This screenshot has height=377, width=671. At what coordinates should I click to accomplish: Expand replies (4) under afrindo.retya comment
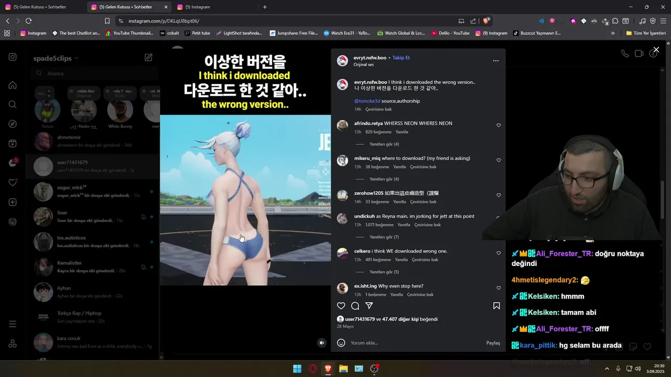tap(384, 144)
